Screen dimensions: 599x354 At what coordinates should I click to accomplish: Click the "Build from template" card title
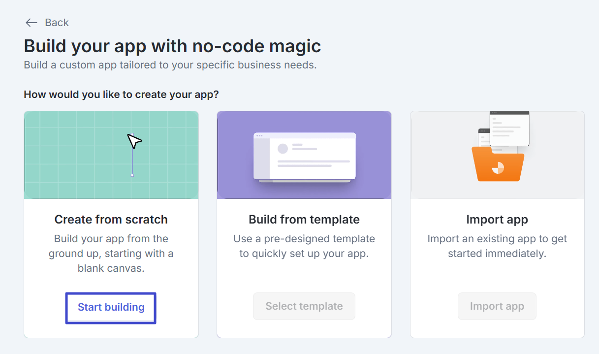(x=304, y=220)
